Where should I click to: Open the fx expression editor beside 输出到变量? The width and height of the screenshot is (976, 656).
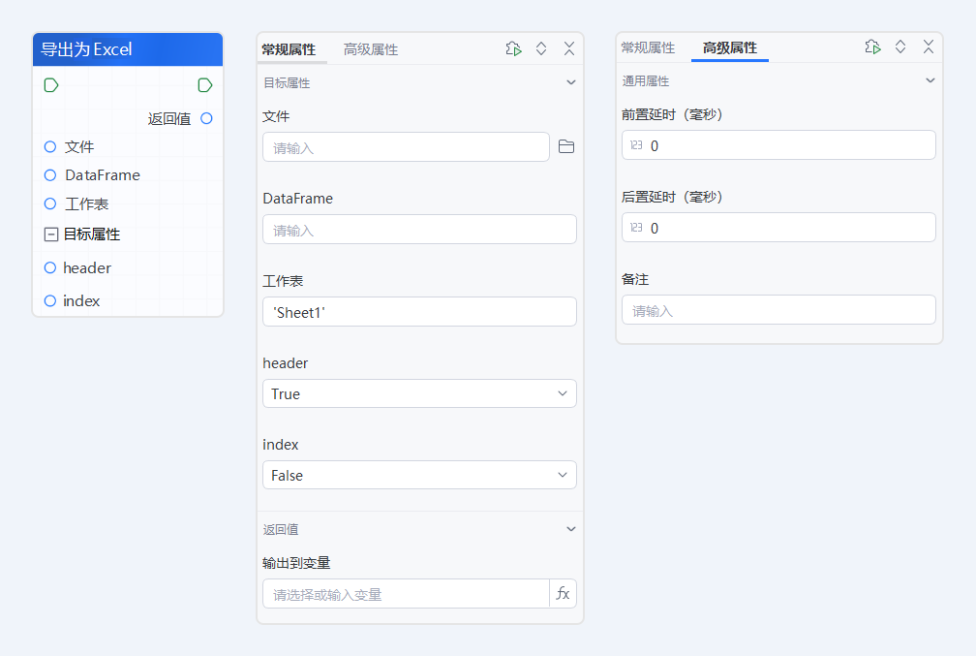(x=563, y=592)
